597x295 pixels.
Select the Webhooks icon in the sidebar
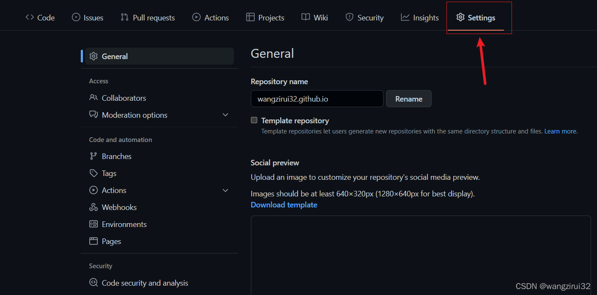pyautogui.click(x=93, y=207)
